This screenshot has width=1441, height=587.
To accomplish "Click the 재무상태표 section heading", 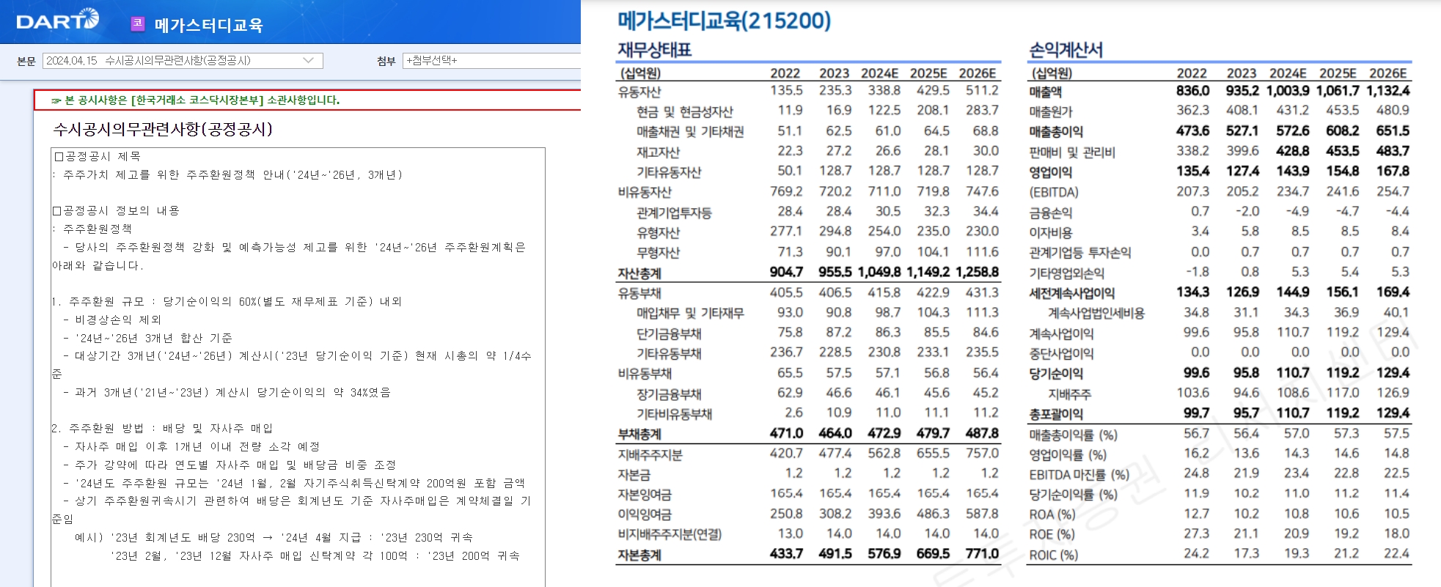I will (x=655, y=50).
